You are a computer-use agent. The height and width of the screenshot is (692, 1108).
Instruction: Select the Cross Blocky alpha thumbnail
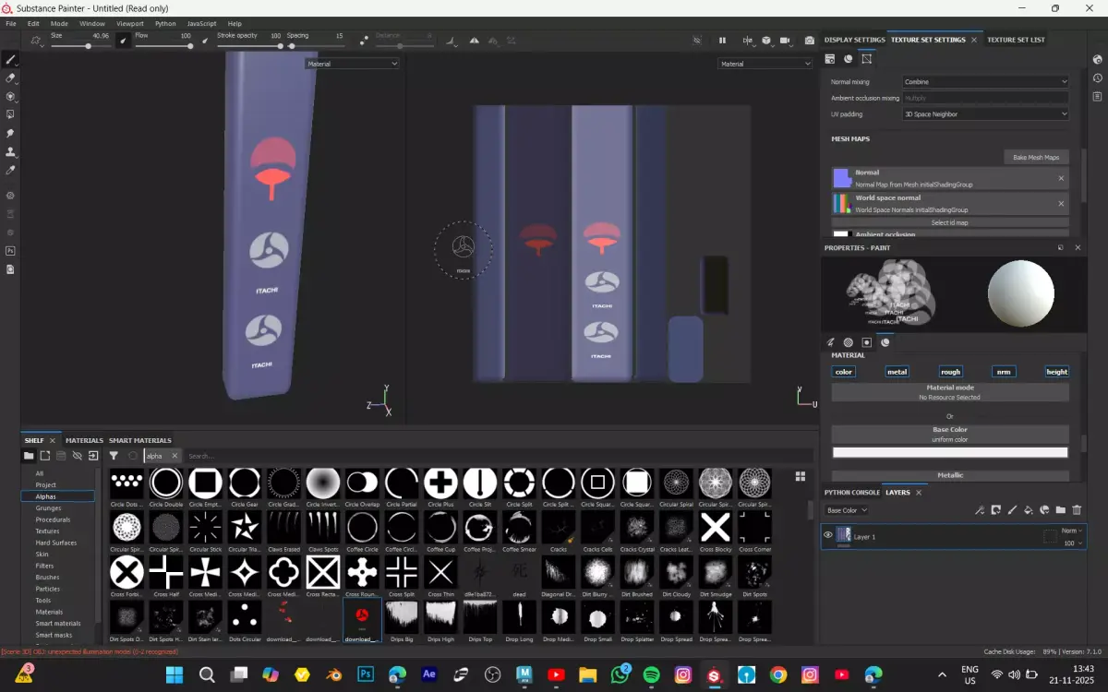tap(716, 529)
